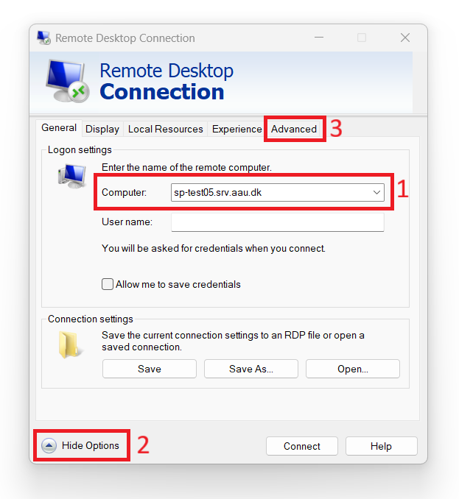Click the Open... button
Screen dimensions: 459x499
(x=353, y=369)
